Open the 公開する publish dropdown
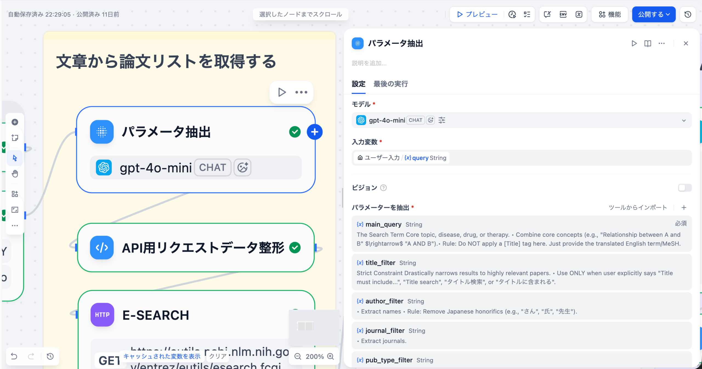702x369 pixels. point(653,14)
